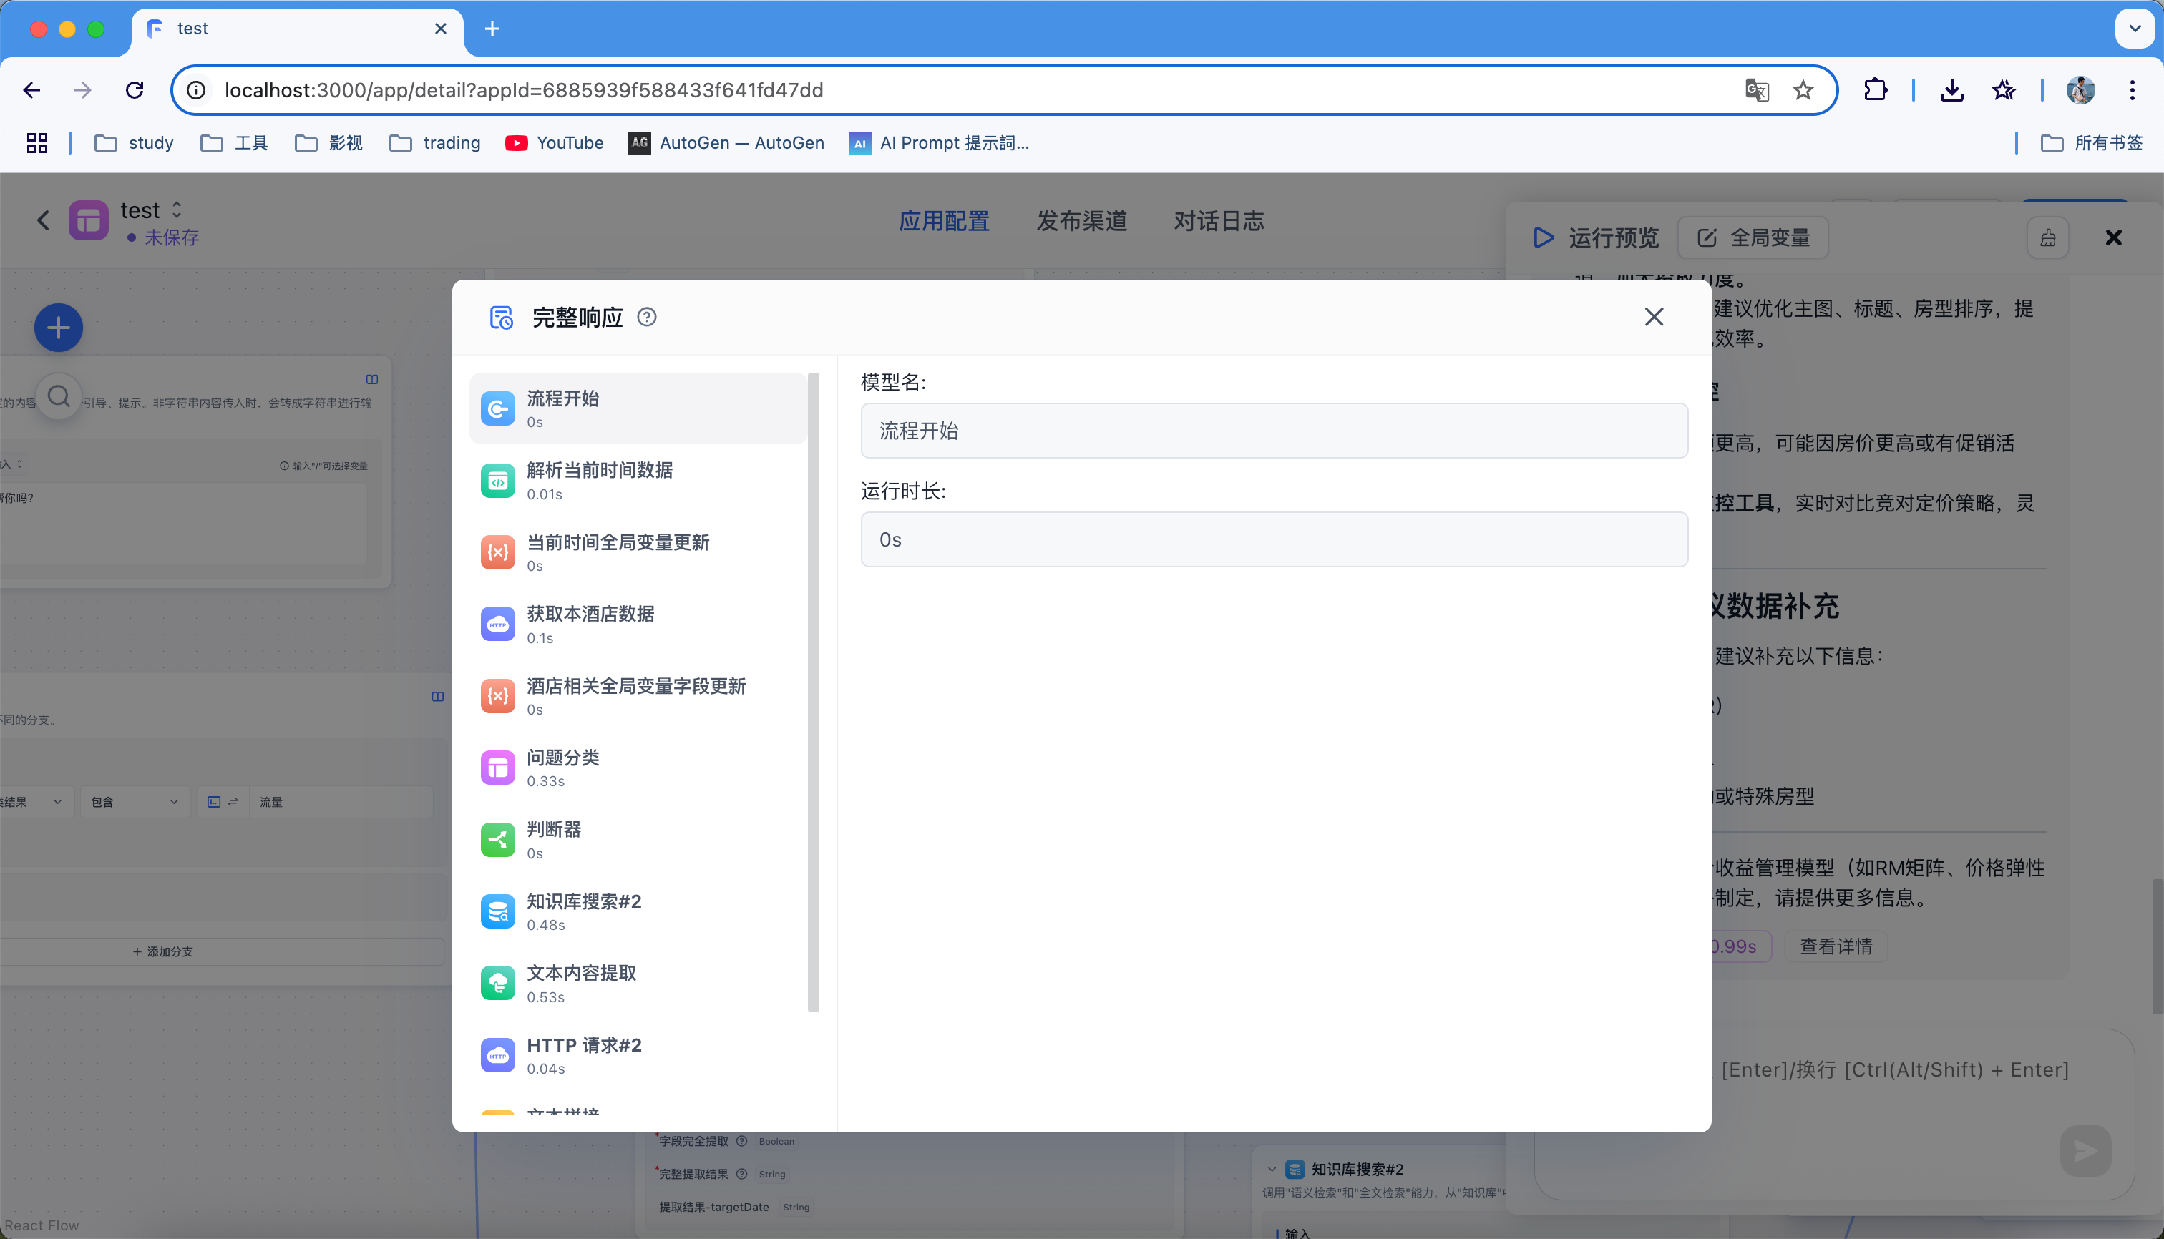
Task: Close the 运行预览 panel
Action: point(2113,238)
